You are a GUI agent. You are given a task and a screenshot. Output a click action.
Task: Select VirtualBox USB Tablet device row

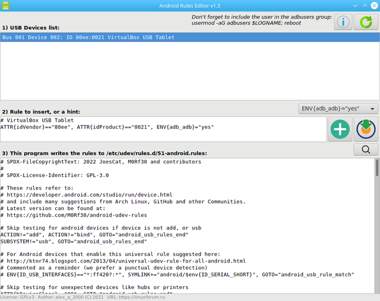click(190, 37)
